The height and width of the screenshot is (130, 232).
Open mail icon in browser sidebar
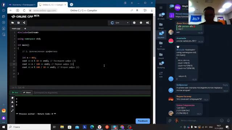pyautogui.click(x=4, y=110)
